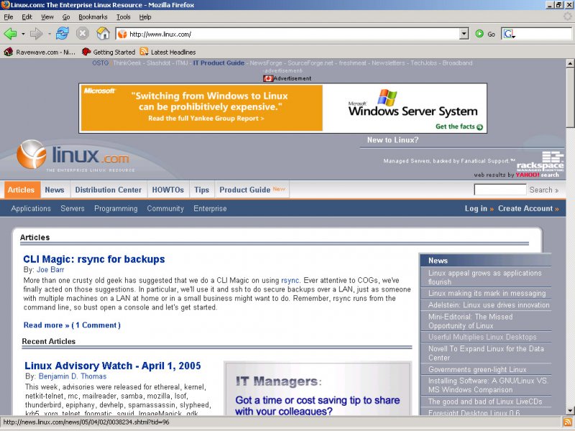The height and width of the screenshot is (431, 575).
Task: Switch to the Product Guide tab
Action: coord(252,190)
